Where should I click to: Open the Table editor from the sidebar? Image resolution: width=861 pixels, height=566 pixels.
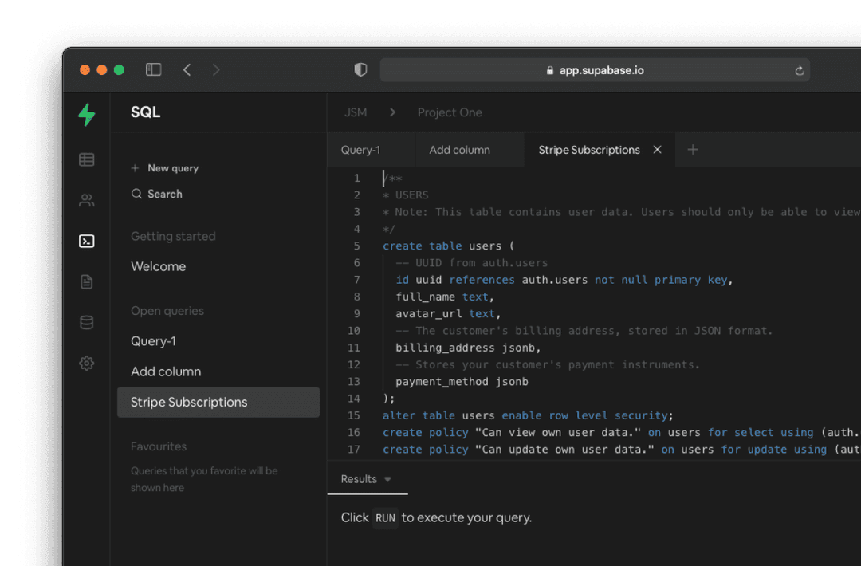click(86, 159)
